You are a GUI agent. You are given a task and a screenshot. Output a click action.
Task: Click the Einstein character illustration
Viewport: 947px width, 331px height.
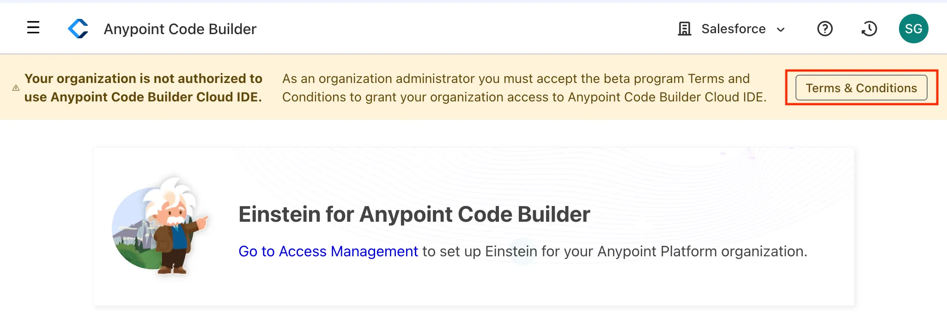(160, 226)
